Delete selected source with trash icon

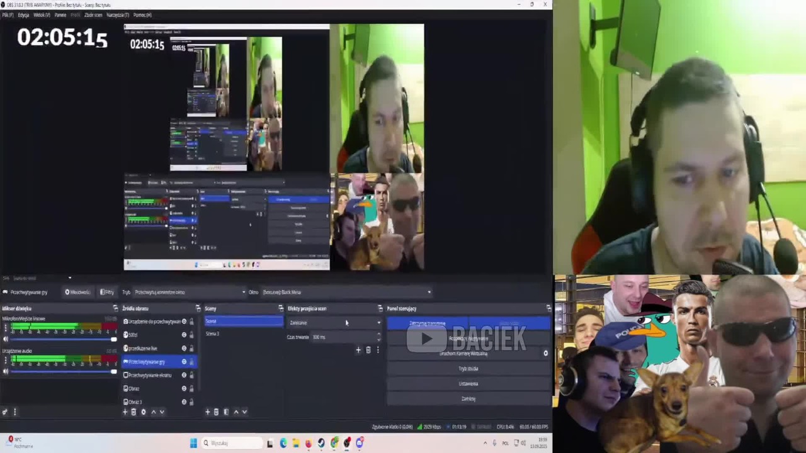[133, 412]
